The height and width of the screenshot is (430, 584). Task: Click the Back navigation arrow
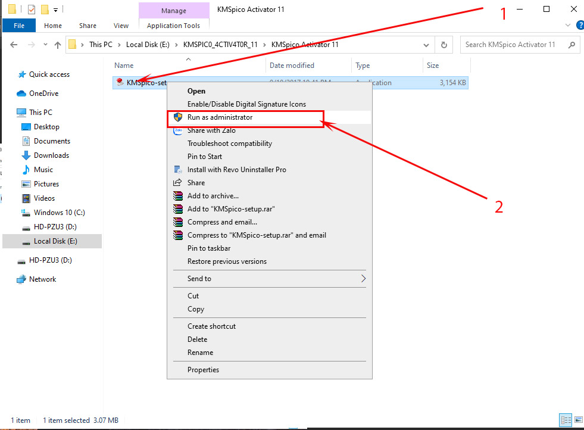[x=14, y=45]
